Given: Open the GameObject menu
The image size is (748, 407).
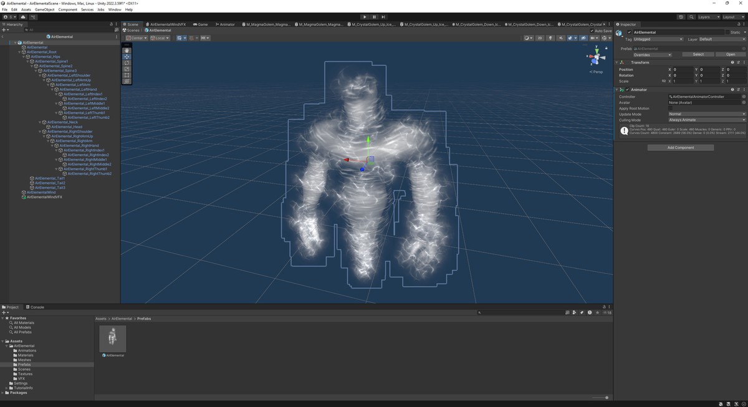Looking at the screenshot, I should tap(44, 9).
